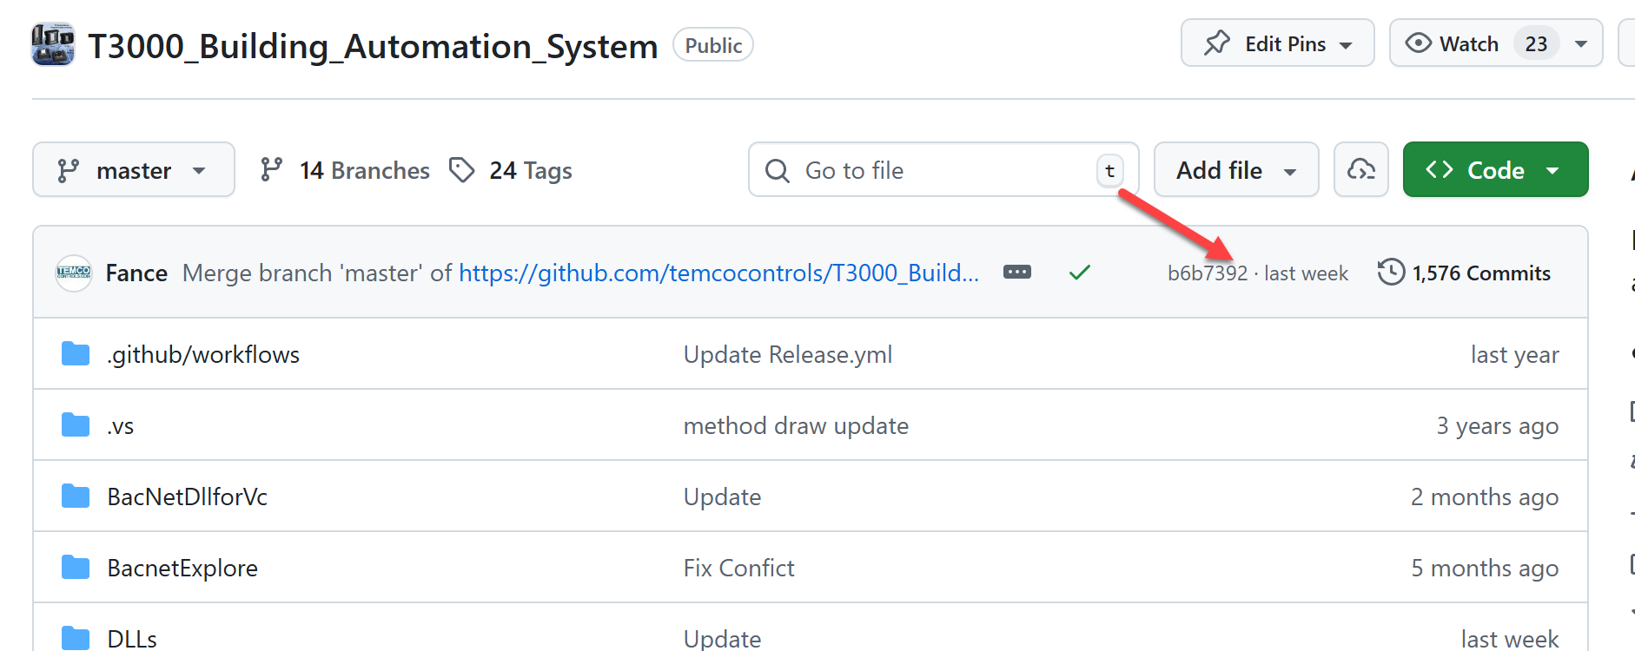Screen dimensions: 1635x651
Task: Open the 'method draw update' commit message
Action: coord(796,425)
